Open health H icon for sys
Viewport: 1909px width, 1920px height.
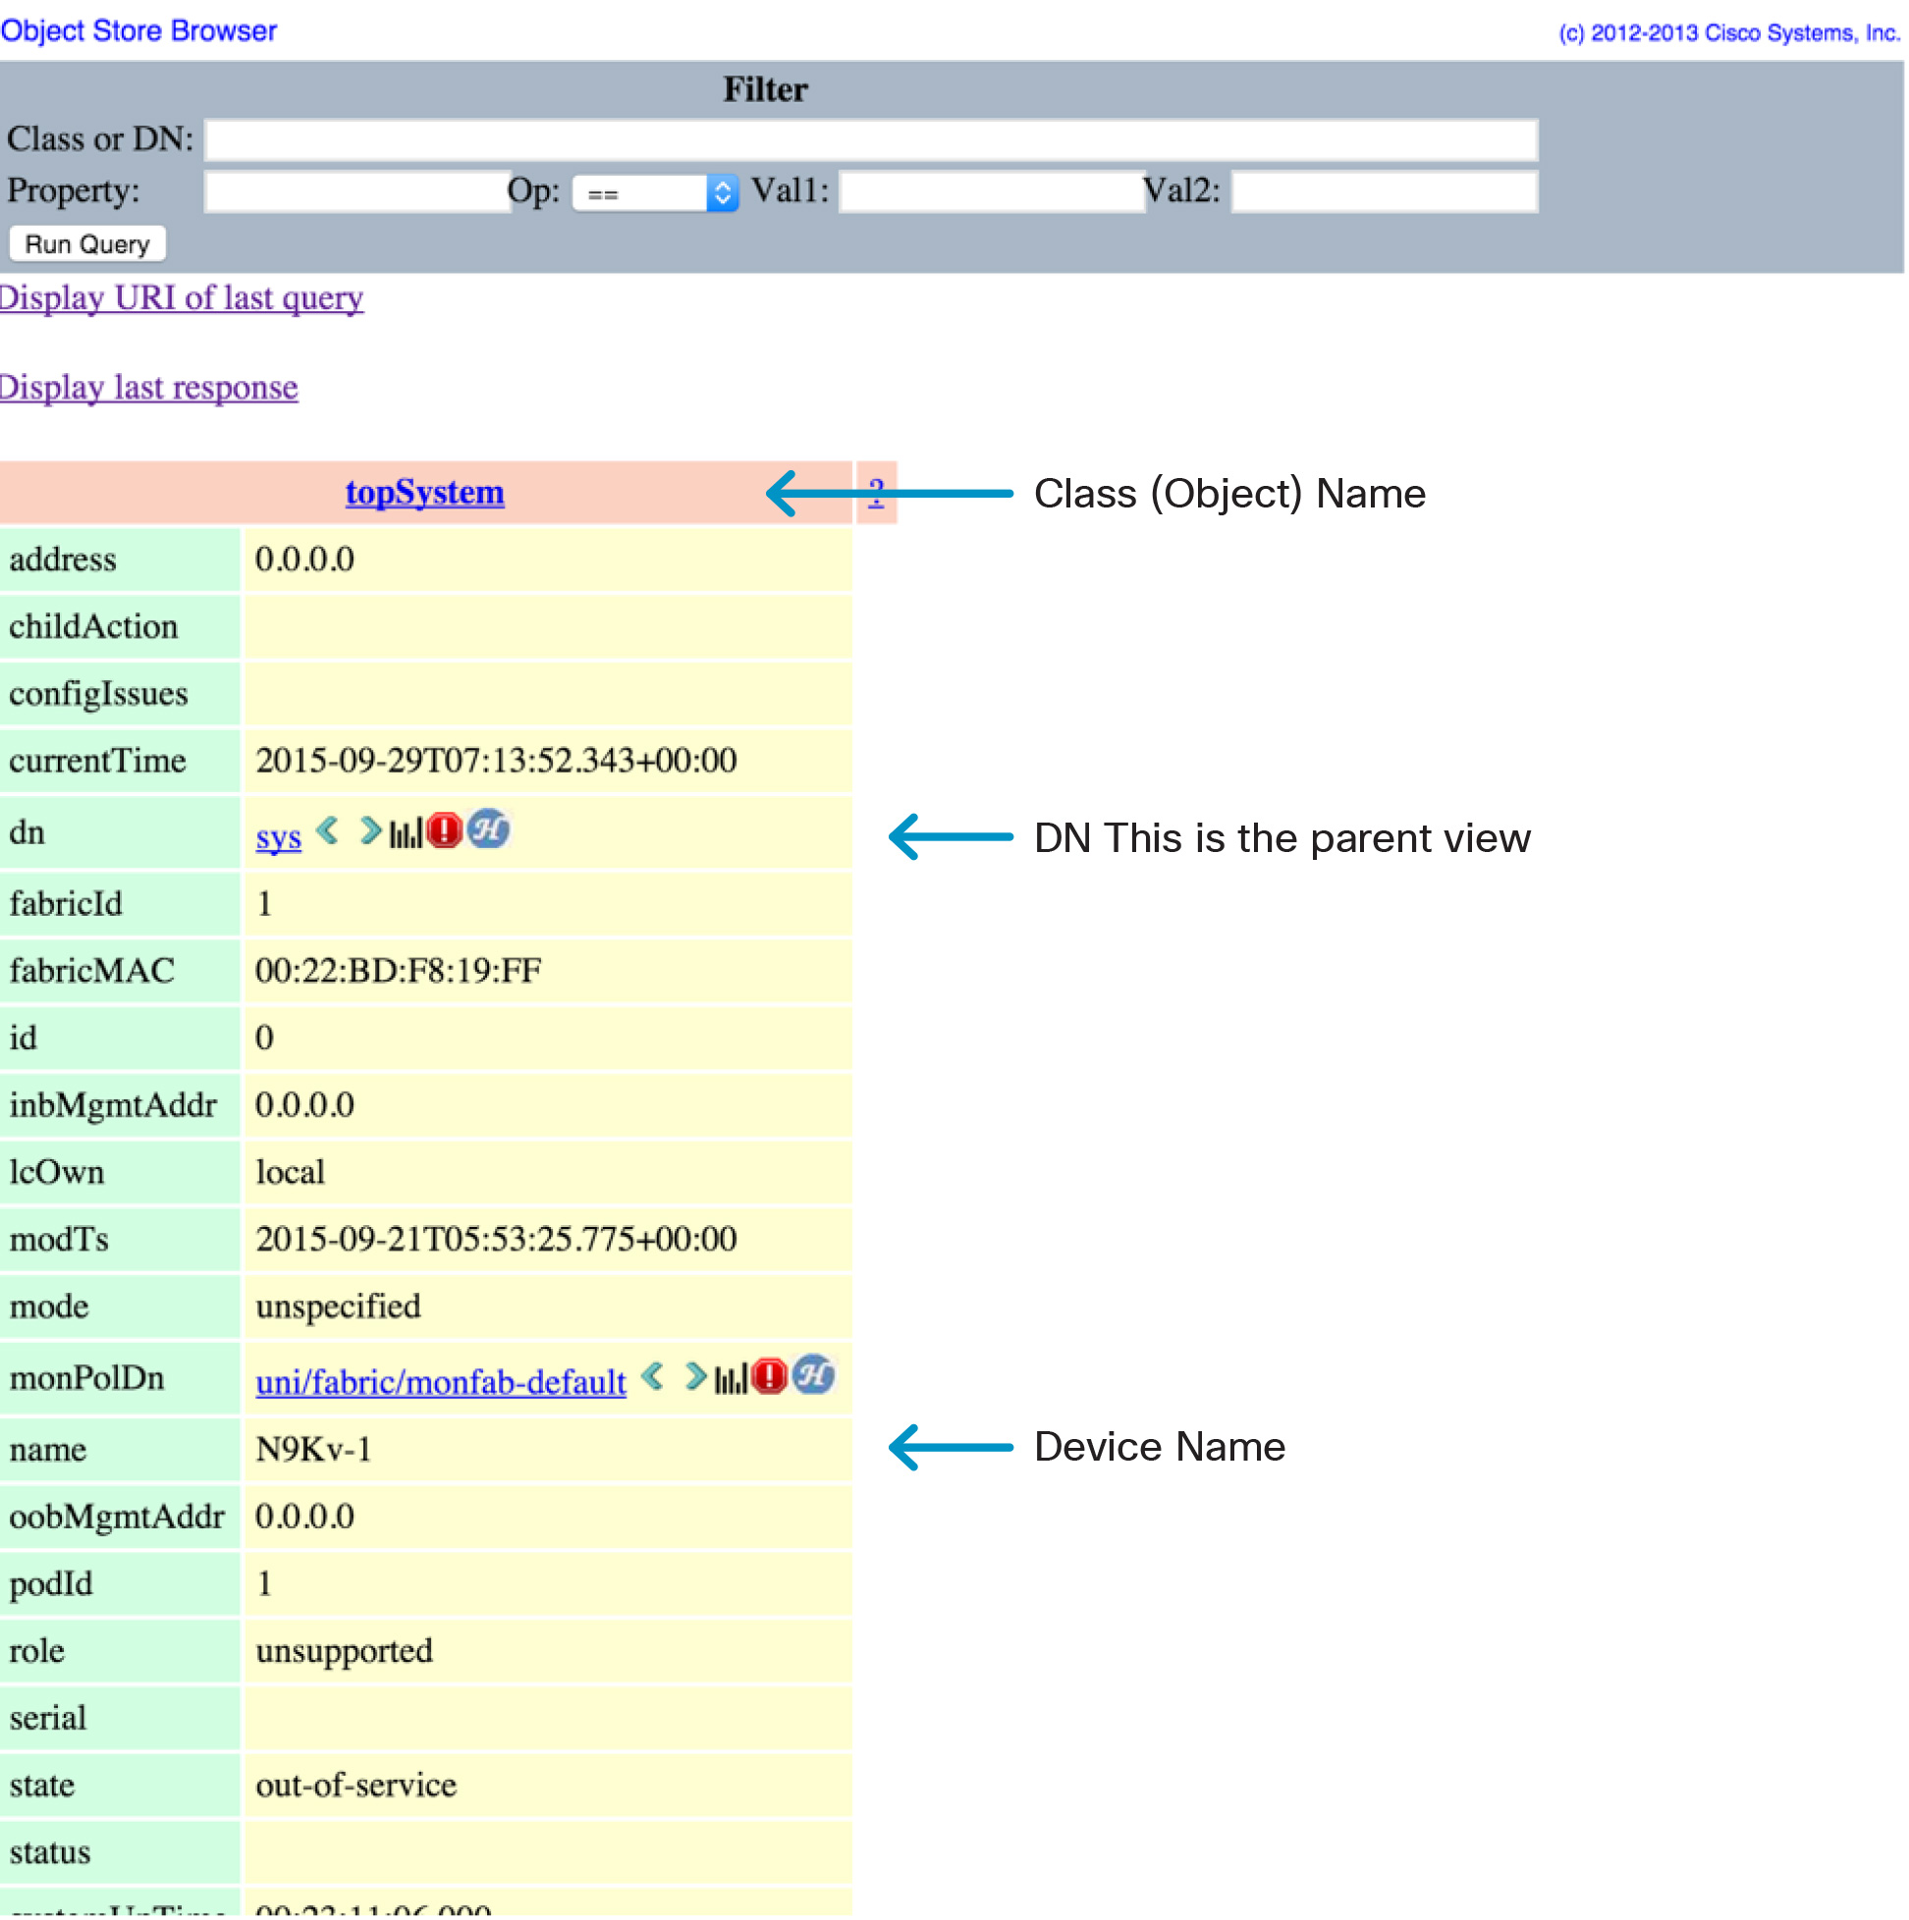488,829
